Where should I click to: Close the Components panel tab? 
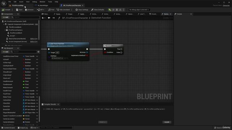point(18,14)
